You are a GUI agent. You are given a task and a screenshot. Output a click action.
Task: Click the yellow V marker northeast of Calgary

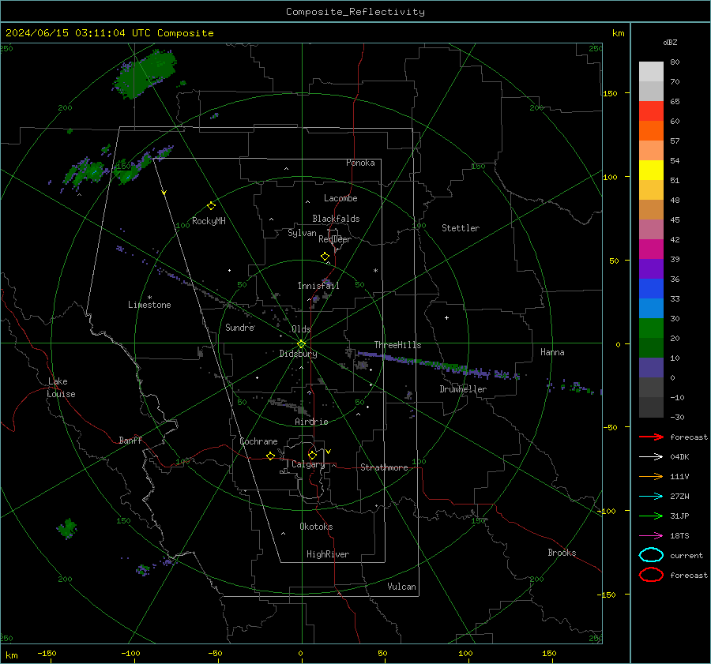[x=329, y=452]
